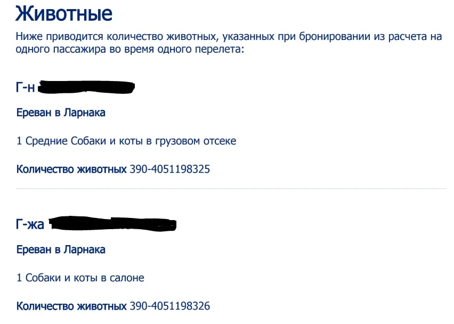Click the "Г-н" passenger title
The width and height of the screenshot is (454, 324).
click(x=26, y=88)
